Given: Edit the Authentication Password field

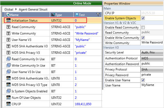Looking at the screenshot, I should click(x=152, y=64).
